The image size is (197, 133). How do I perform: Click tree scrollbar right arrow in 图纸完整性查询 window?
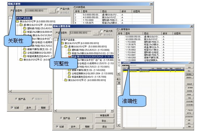click(112, 111)
